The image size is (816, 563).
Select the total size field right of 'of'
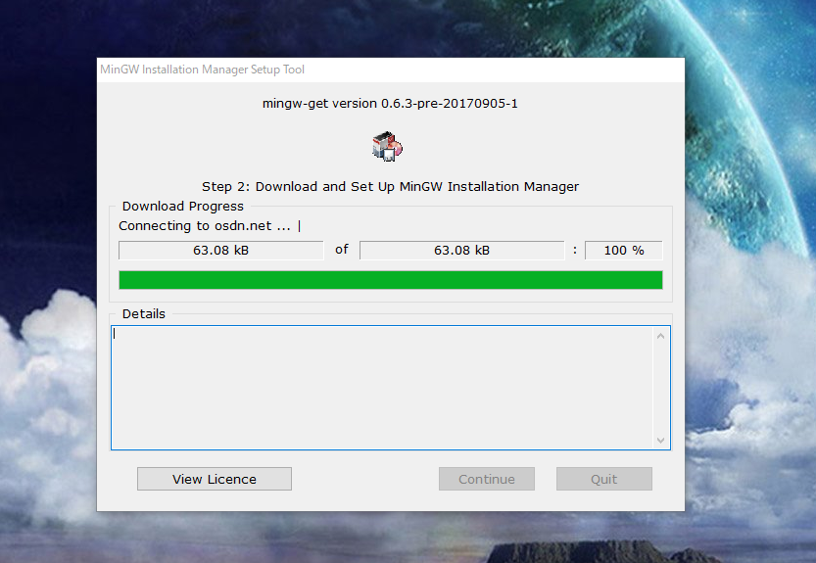click(462, 251)
